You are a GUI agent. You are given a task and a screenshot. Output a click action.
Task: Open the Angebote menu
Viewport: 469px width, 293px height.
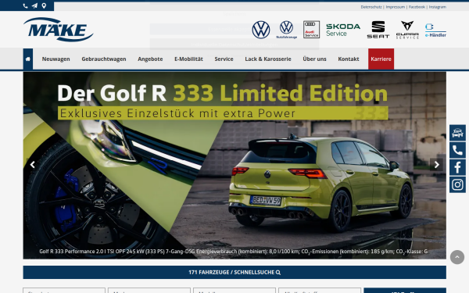tap(150, 59)
